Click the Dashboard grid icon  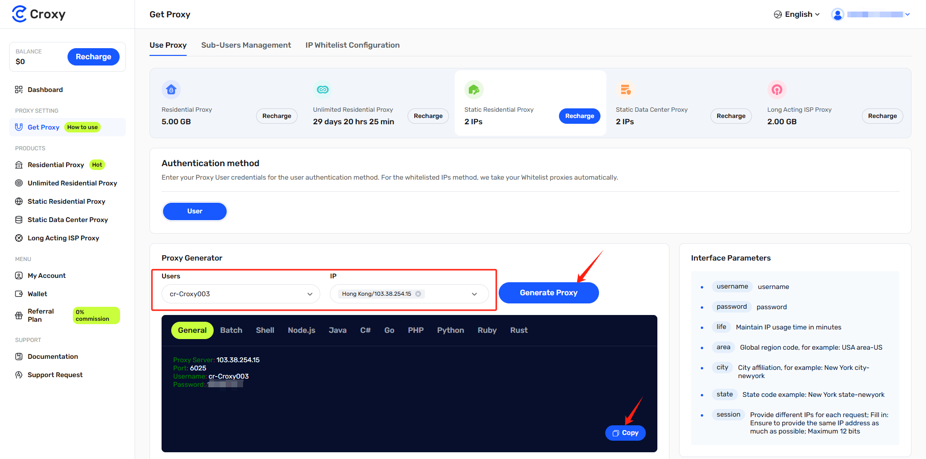tap(19, 90)
